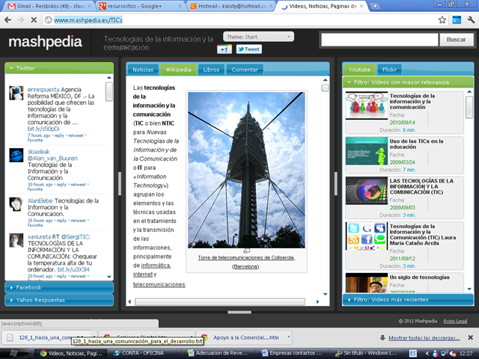Expand Filtro: Videos más recientes section

click(408, 300)
